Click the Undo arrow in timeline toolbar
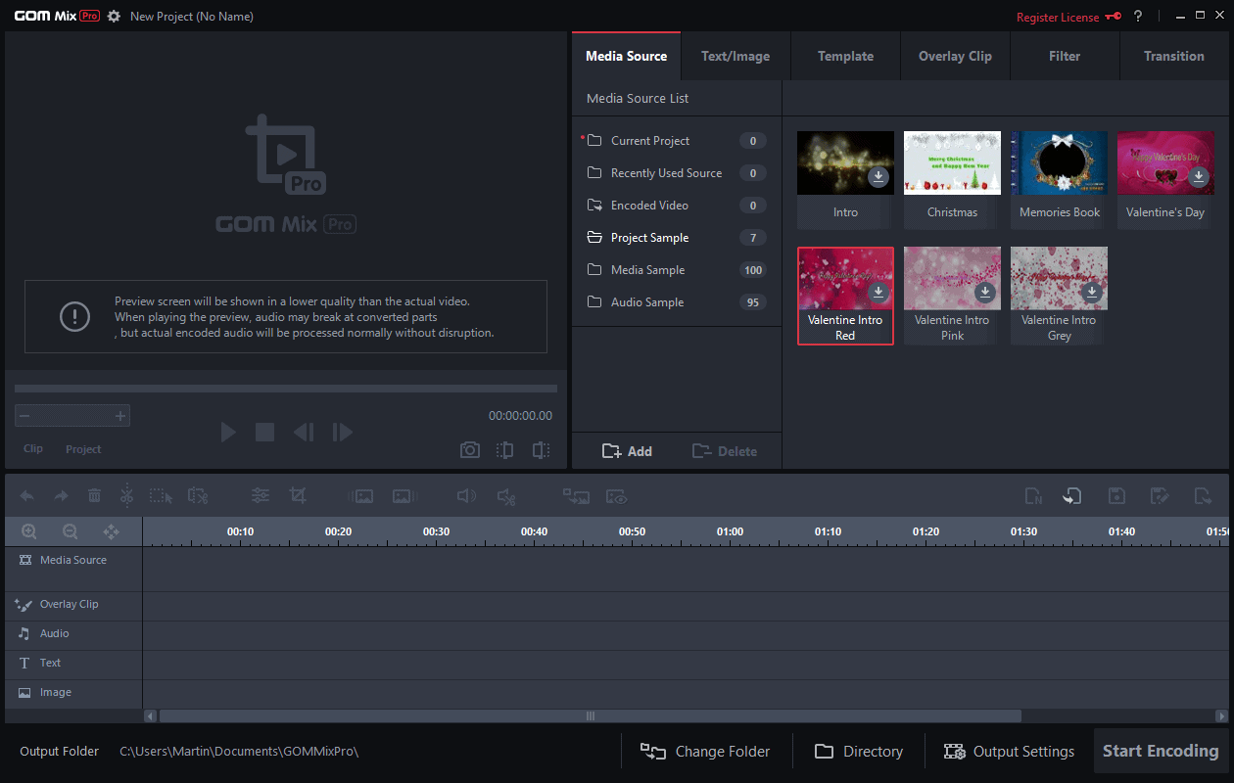This screenshot has height=783, width=1234. [x=26, y=496]
